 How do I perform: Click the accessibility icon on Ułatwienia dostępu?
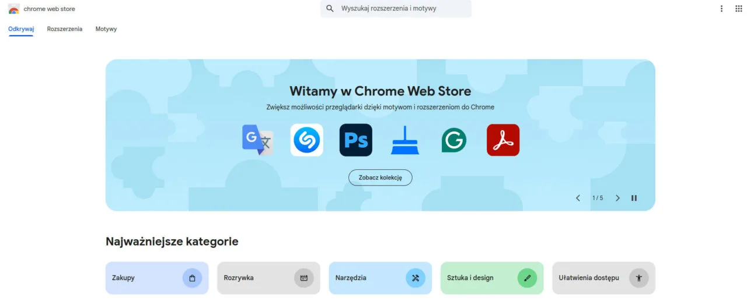(638, 278)
